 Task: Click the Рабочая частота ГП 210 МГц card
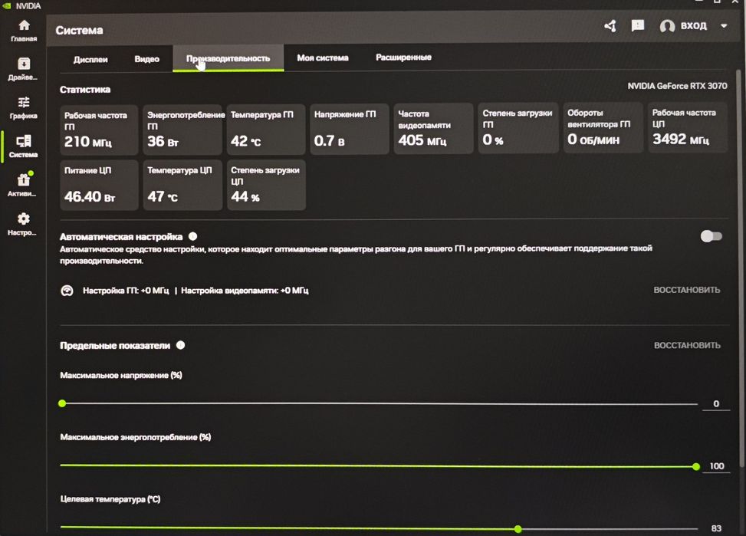[100, 130]
